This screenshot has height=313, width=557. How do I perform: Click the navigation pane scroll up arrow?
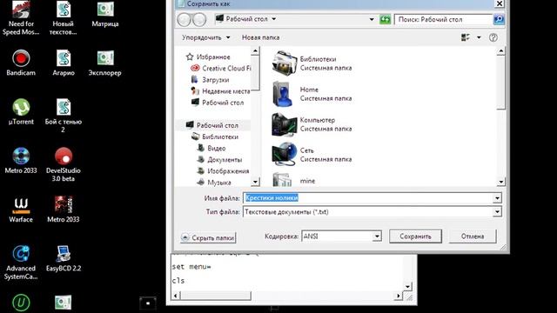click(x=255, y=51)
